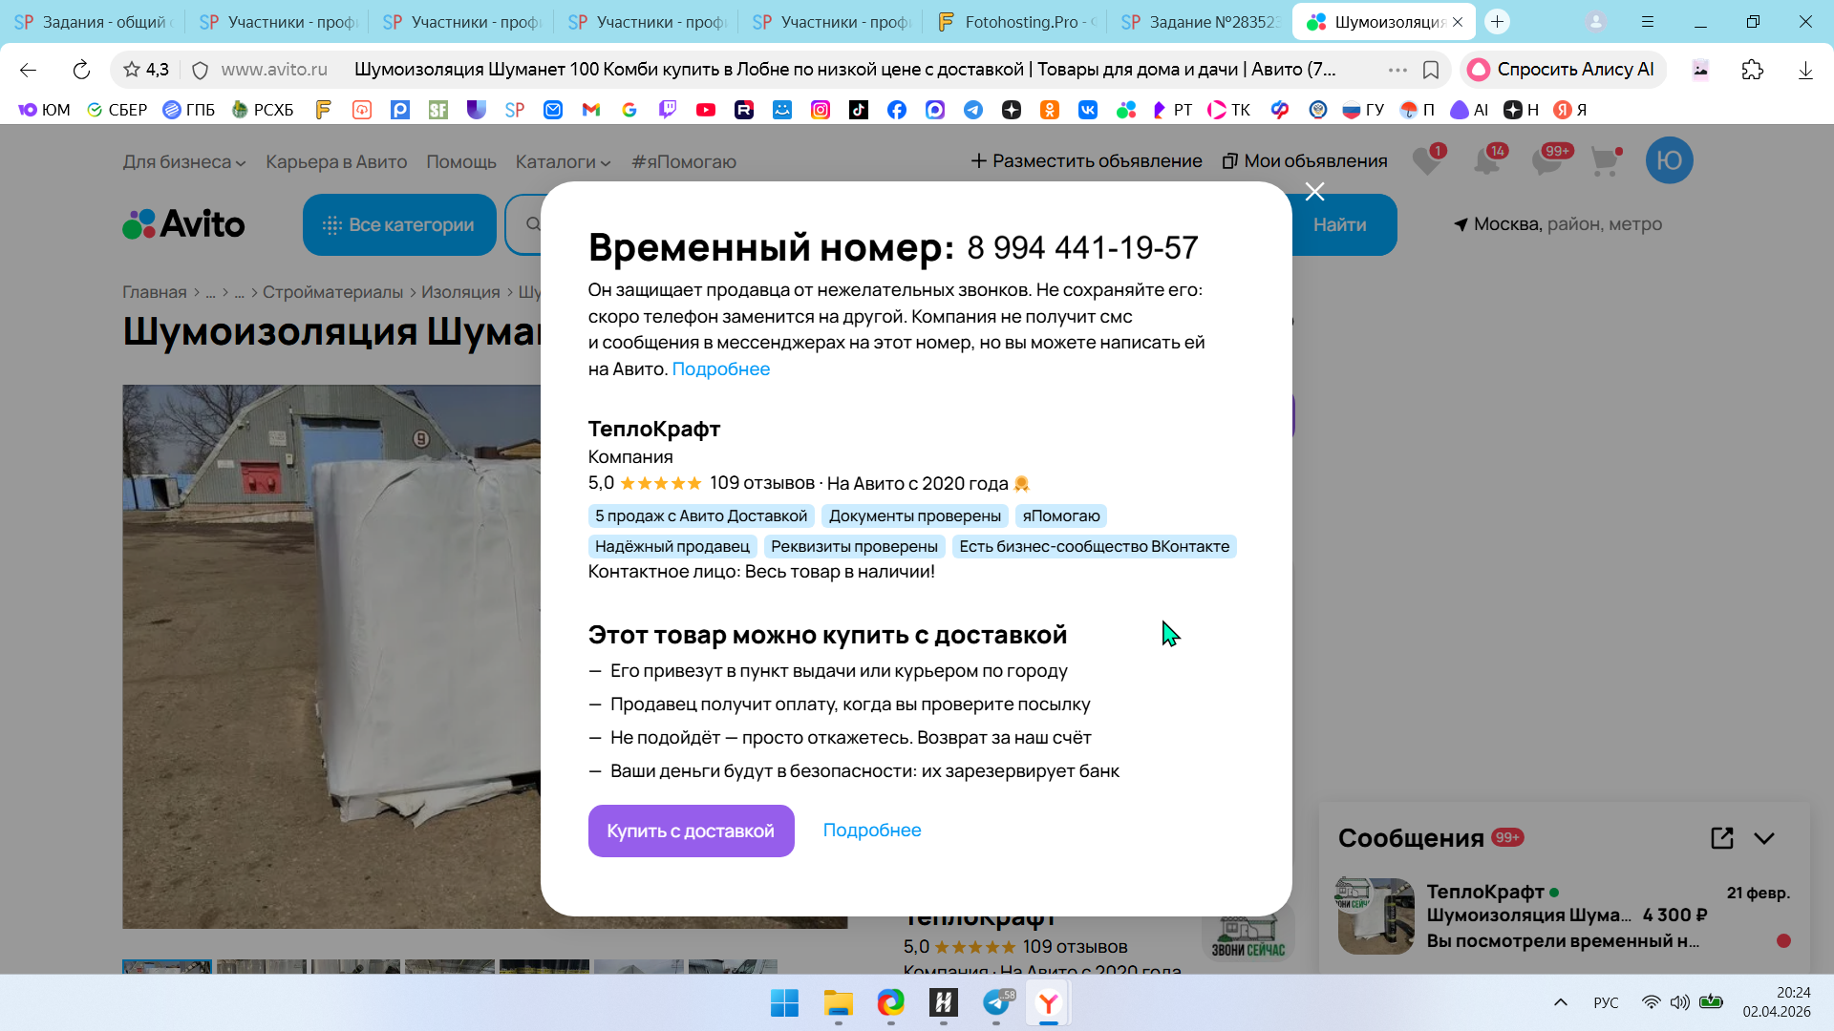Click the favorites heart icon in header
The width and height of the screenshot is (1834, 1031).
(1426, 160)
